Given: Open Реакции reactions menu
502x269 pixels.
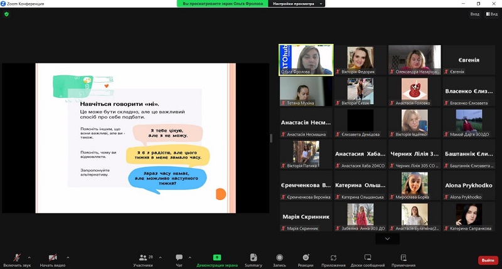Looking at the screenshot, I should pyautogui.click(x=306, y=259).
